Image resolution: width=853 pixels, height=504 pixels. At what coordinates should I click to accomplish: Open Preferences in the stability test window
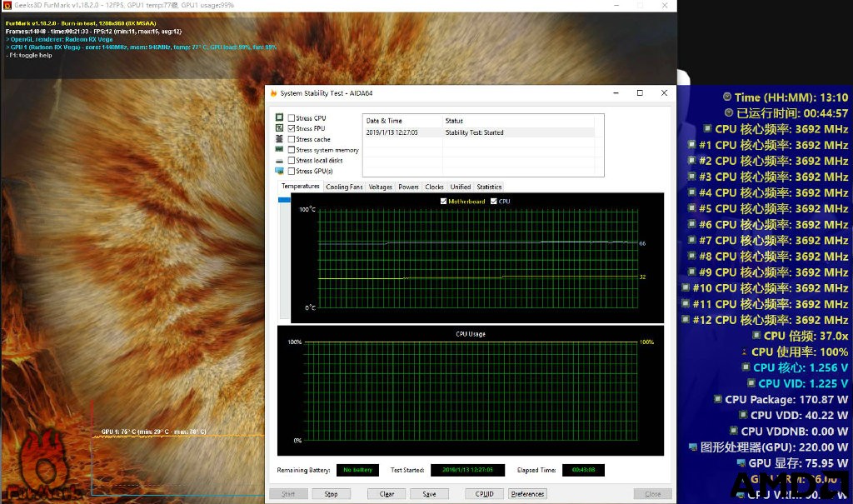tap(527, 494)
